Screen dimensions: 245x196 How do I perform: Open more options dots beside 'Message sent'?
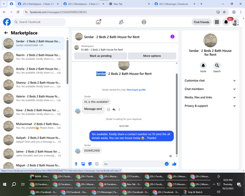click(x=119, y=109)
